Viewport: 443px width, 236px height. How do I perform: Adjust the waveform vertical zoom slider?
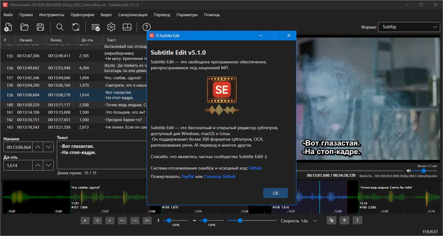pyautogui.click(x=176, y=220)
